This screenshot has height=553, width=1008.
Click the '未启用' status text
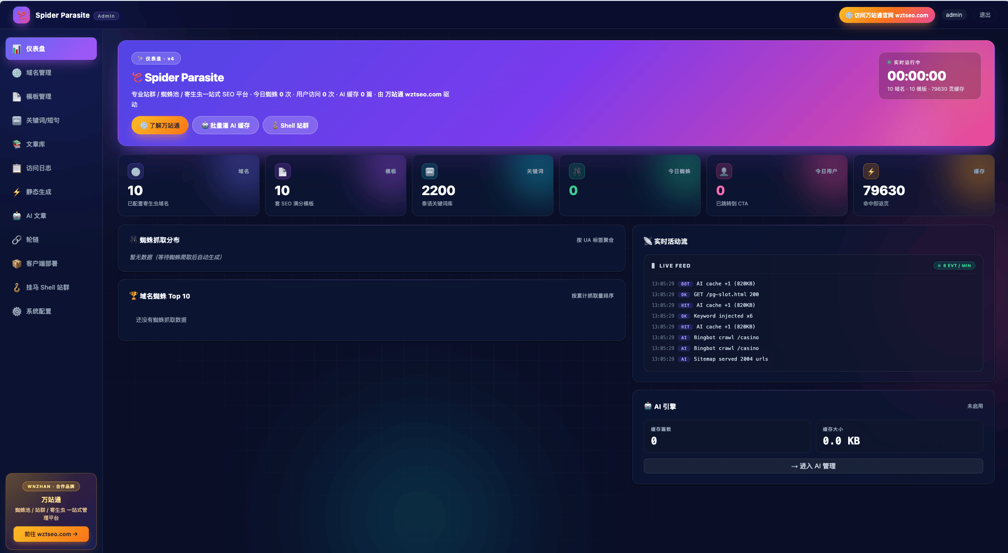tap(975, 406)
